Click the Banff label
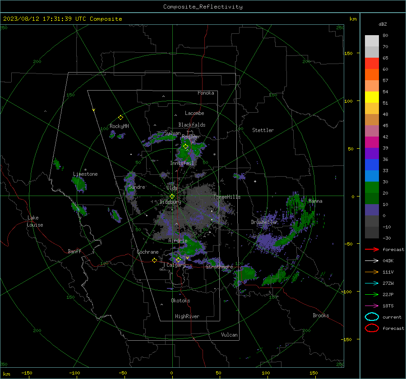Screen dimensions: 406x379 tap(74, 251)
